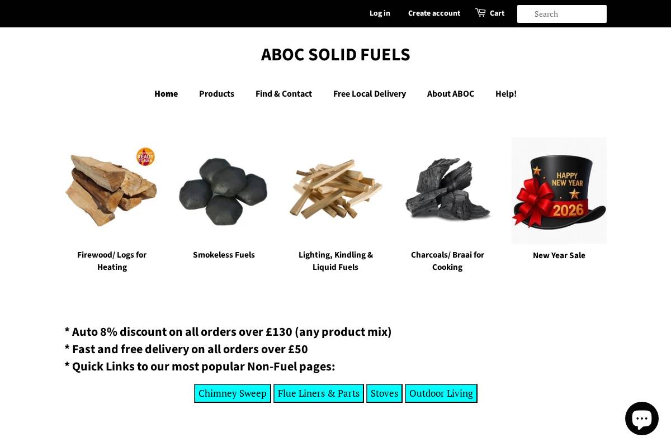Viewport: 671px width, 447px height.
Task: Open the Shopify chat bubble
Action: [641, 418]
